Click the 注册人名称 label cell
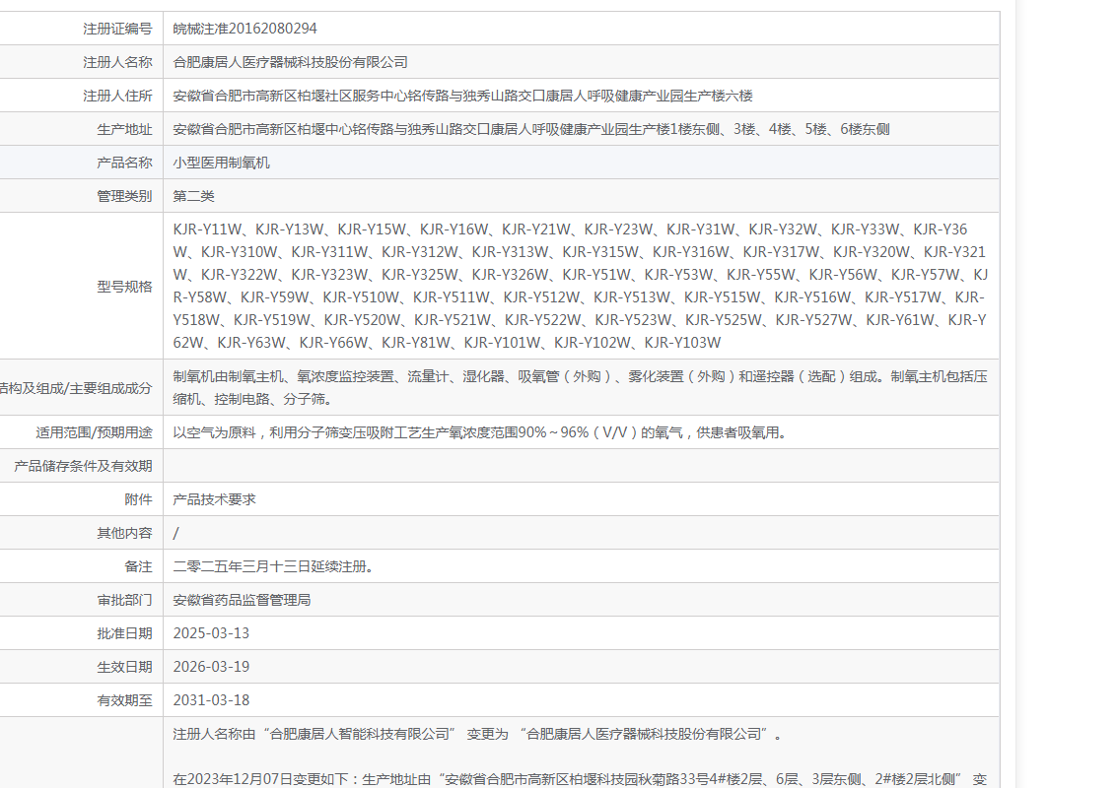The image size is (1117, 788). 117,62
